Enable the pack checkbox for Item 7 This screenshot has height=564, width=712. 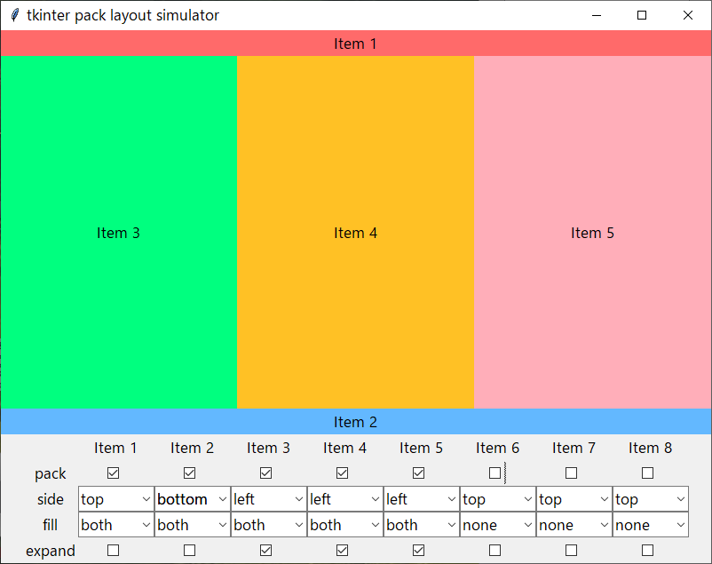(571, 473)
